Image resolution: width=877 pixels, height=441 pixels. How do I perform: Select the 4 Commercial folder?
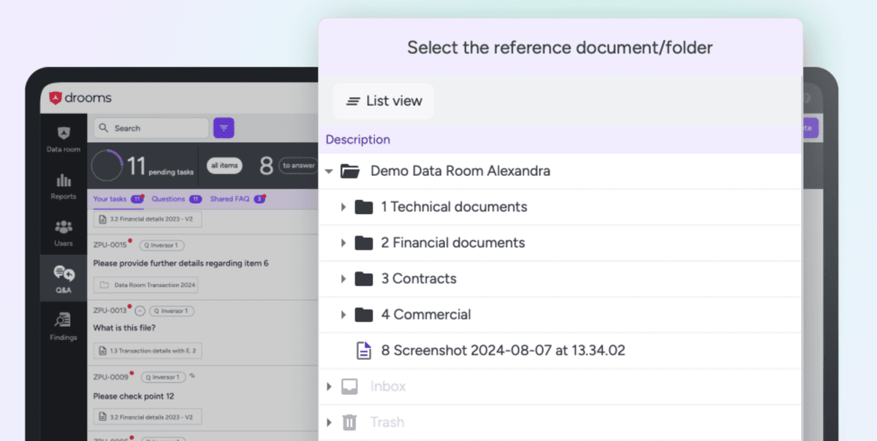pyautogui.click(x=425, y=315)
